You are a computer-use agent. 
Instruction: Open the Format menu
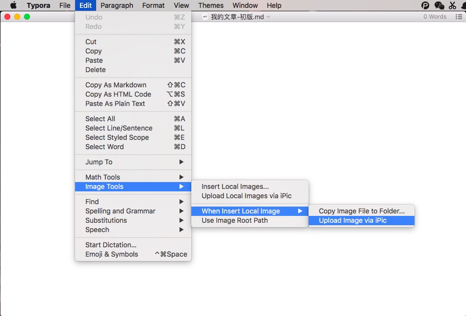pos(154,5)
